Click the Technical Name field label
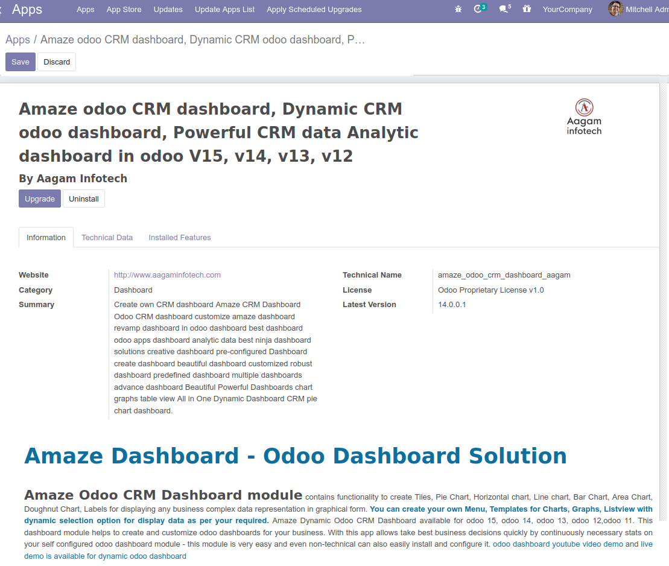The height and width of the screenshot is (566, 669). click(x=372, y=275)
